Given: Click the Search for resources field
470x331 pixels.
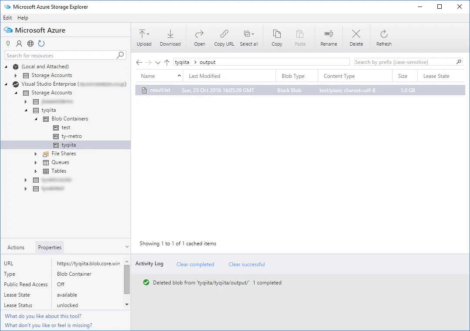Looking at the screenshot, I should pos(65,55).
